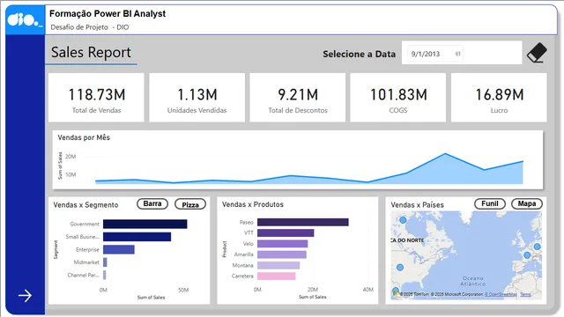
Task: Select the Midmarket segment bar
Action: point(105,262)
